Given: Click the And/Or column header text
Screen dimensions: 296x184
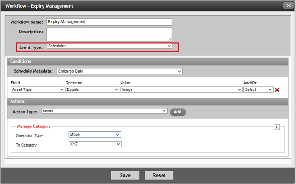Looking at the screenshot, I should 250,83.
